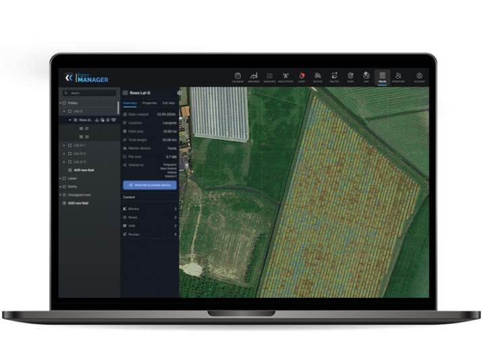This screenshot has width=482, height=362.
Task: Click the Location row in summary
Action: click(150, 123)
